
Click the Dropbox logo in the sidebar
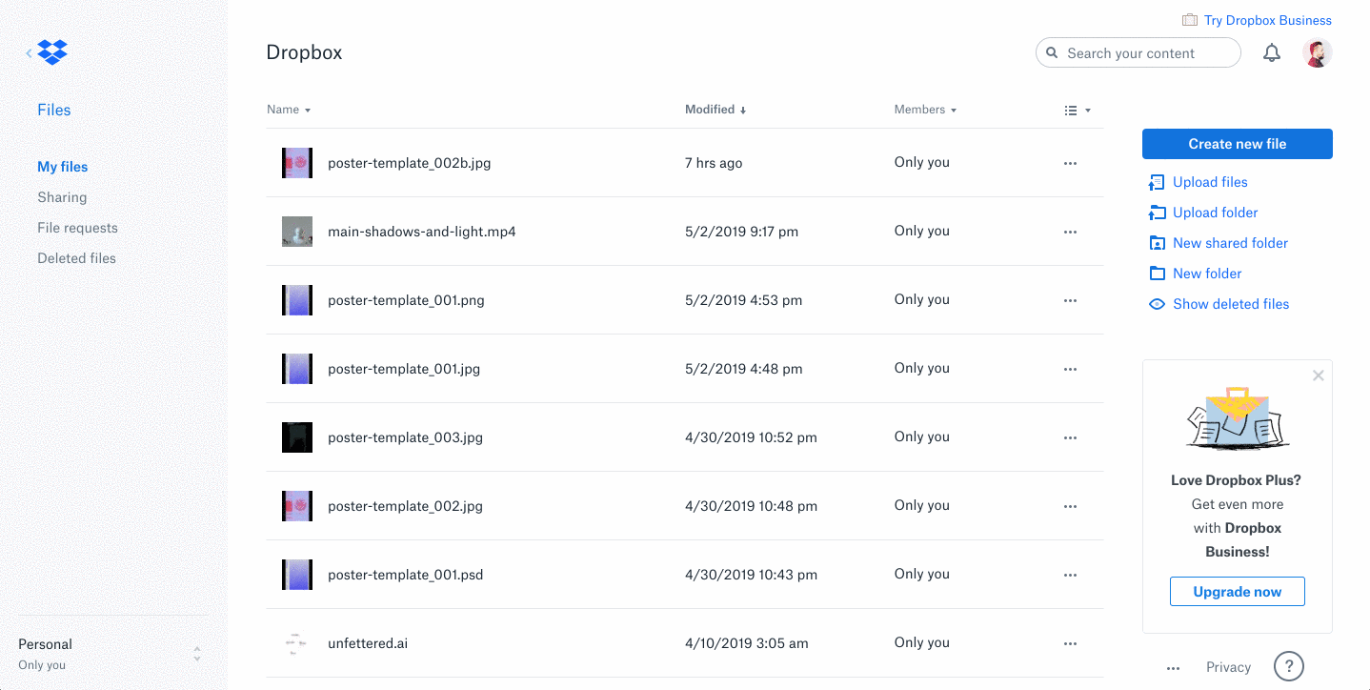50,52
